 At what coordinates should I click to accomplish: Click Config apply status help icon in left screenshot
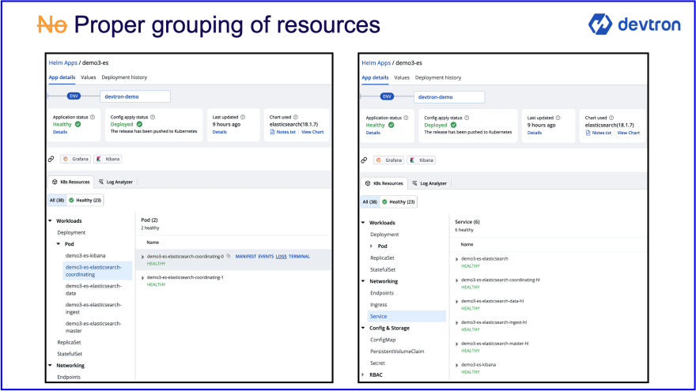point(153,117)
